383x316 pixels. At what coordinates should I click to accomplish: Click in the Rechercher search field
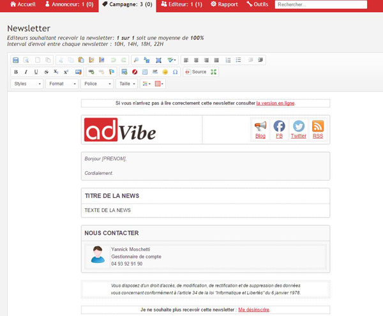pos(320,4)
